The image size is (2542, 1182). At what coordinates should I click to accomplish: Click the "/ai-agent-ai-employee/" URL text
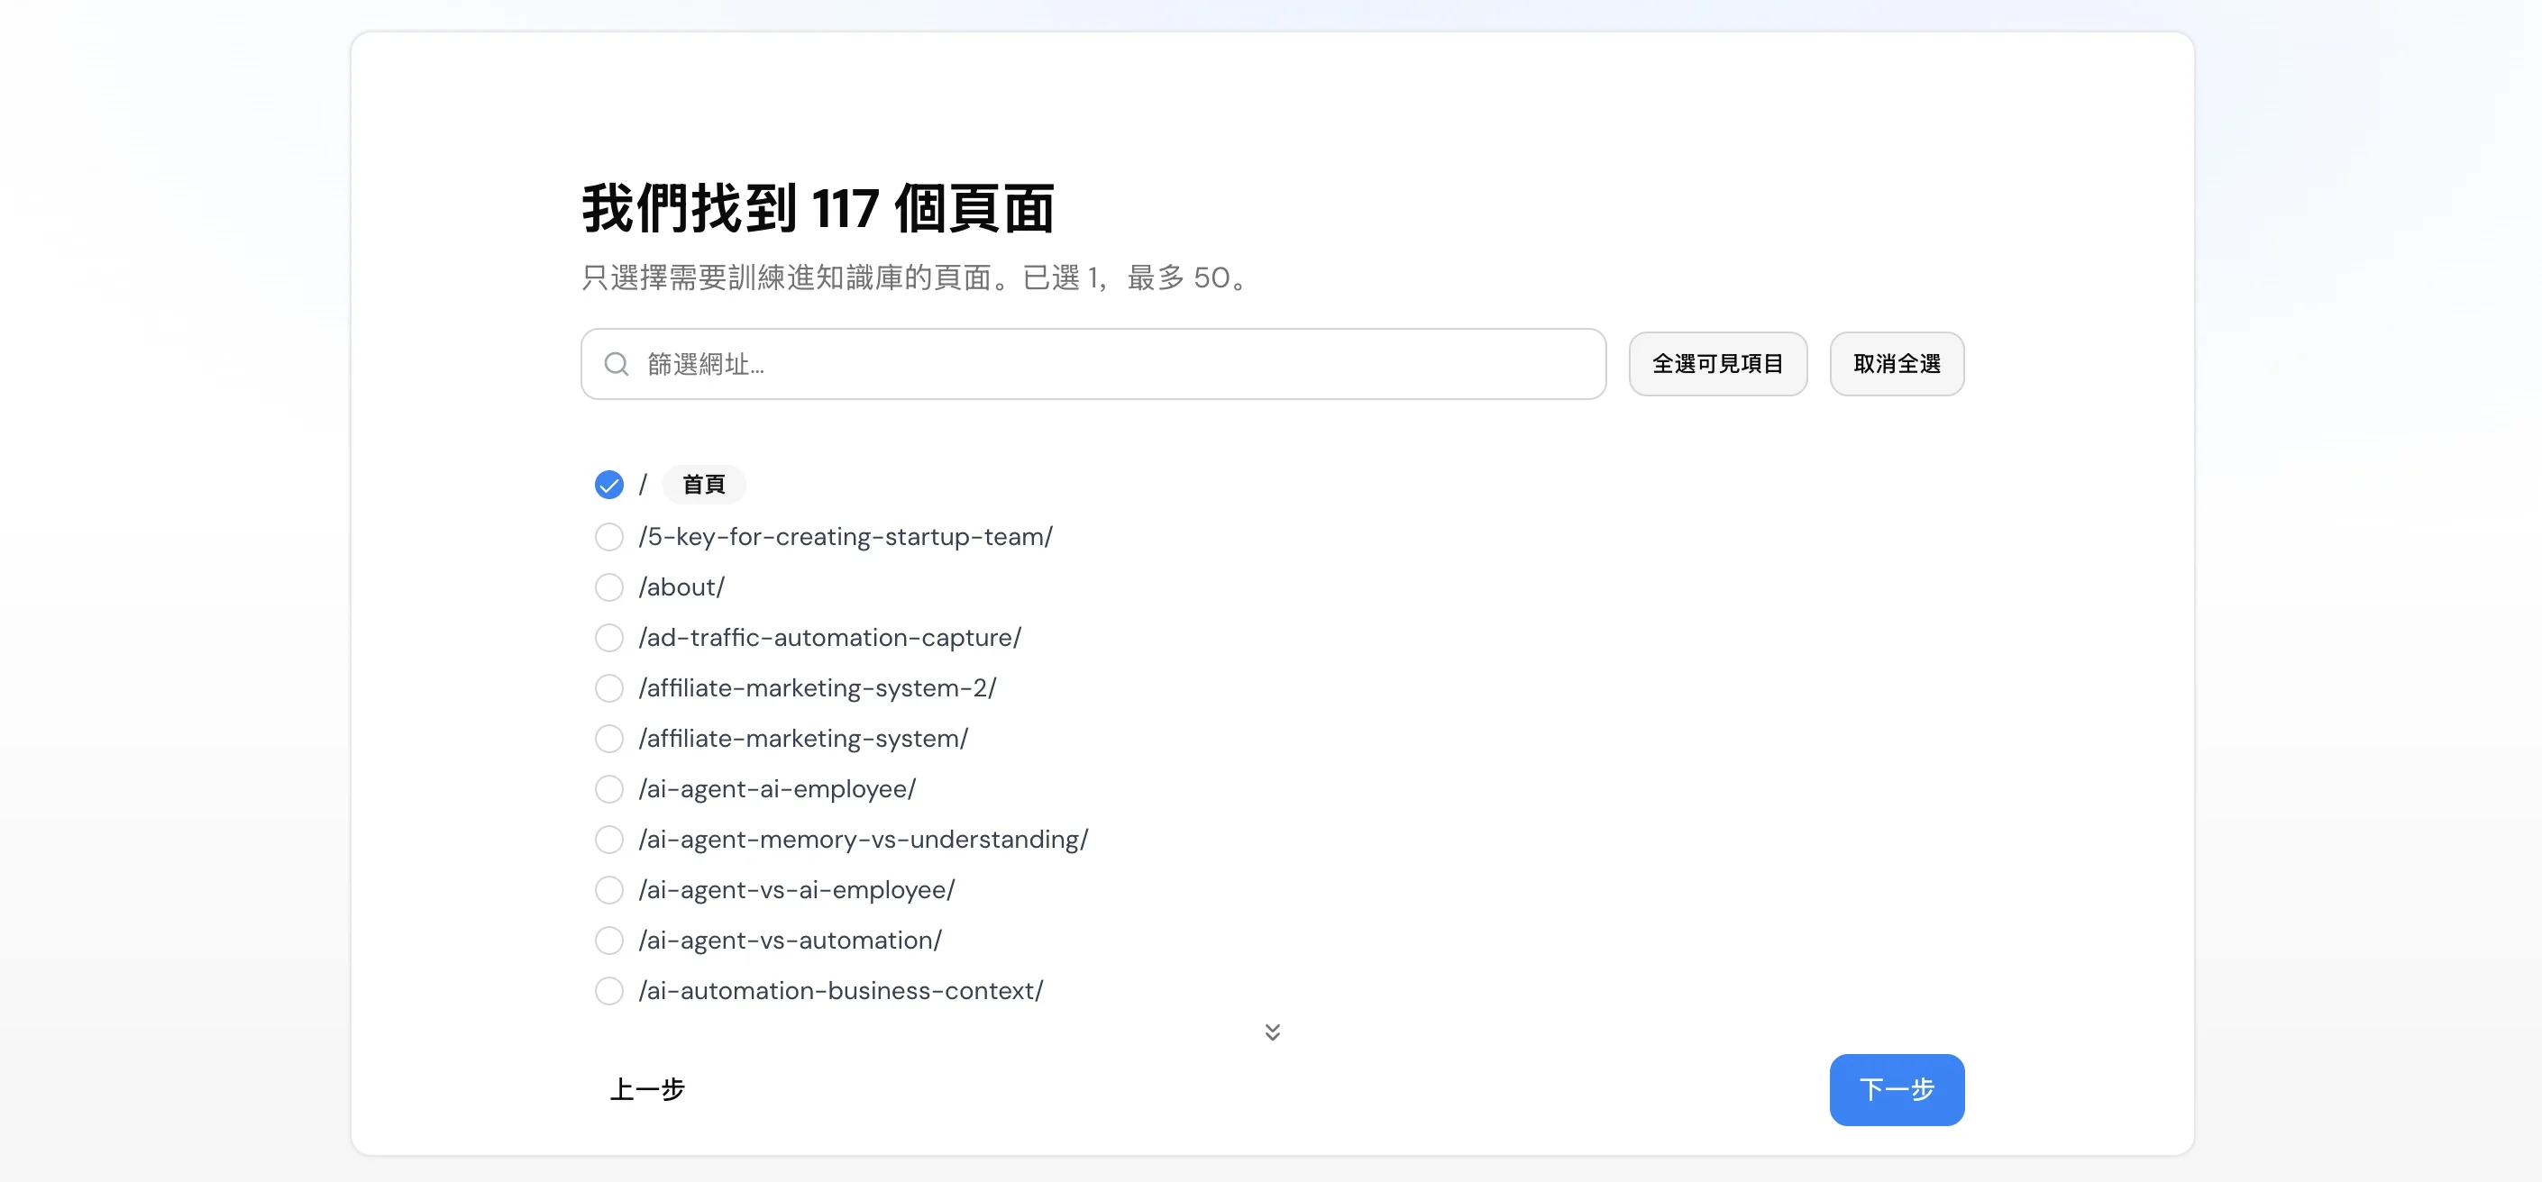pyautogui.click(x=778, y=789)
